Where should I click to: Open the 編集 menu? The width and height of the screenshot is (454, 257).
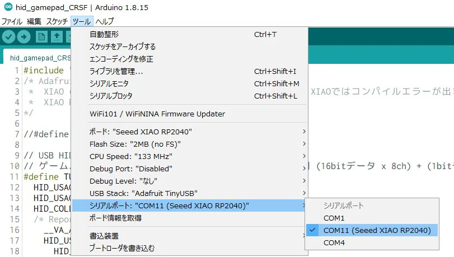[34, 21]
